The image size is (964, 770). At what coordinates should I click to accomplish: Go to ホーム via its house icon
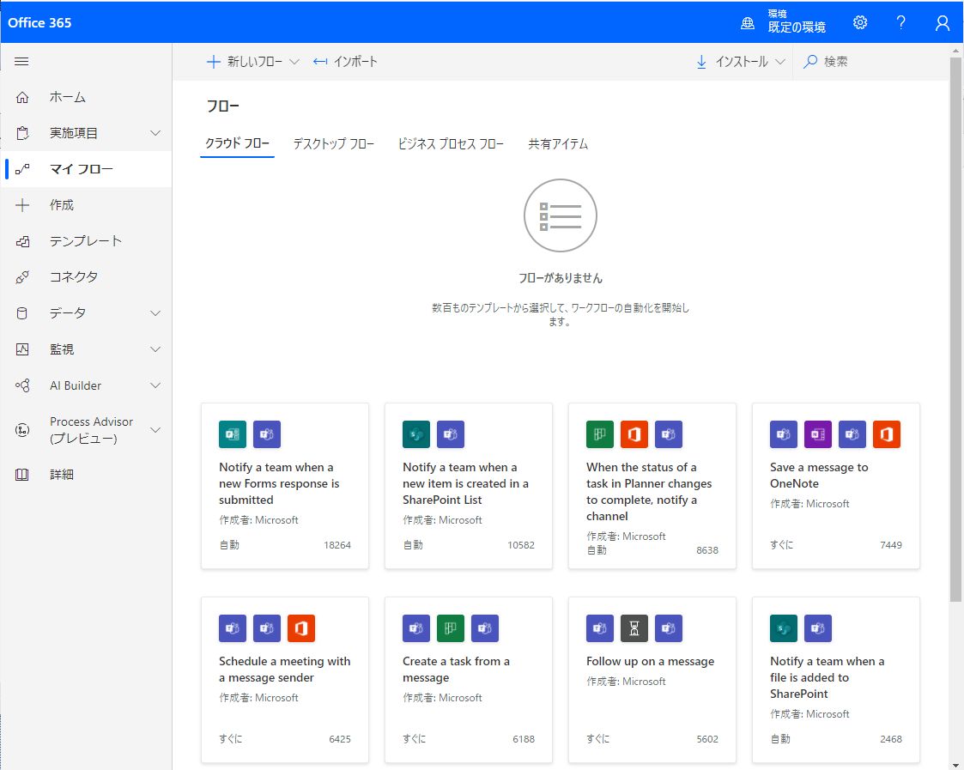(x=22, y=97)
